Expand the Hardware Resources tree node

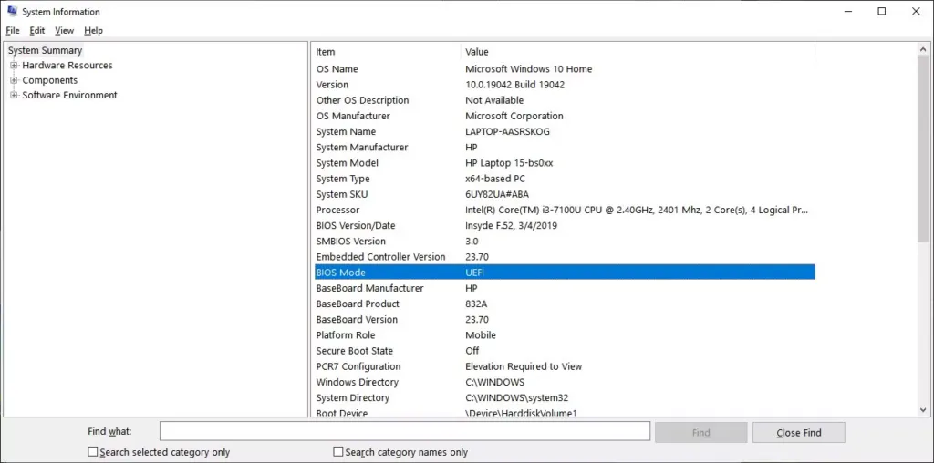(x=14, y=66)
